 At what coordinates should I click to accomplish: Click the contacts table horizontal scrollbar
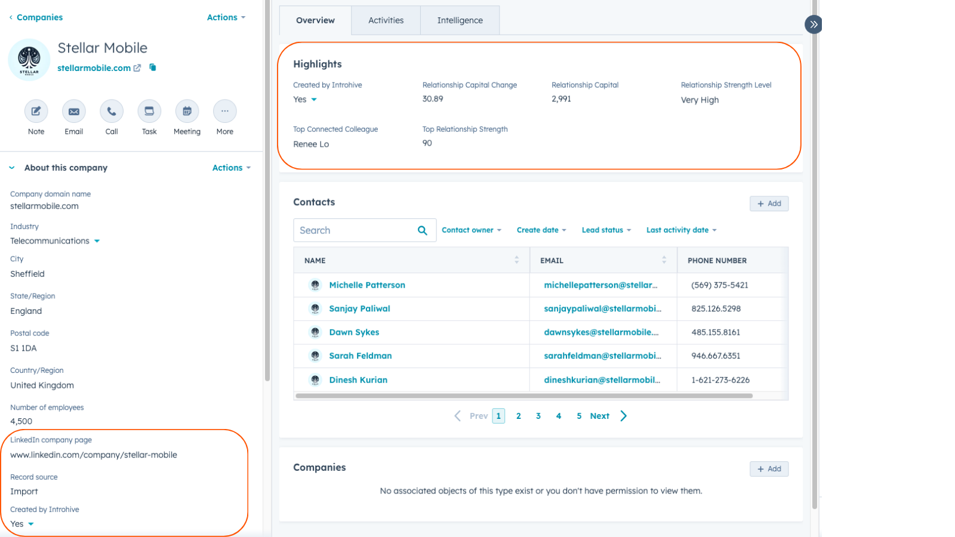(524, 396)
